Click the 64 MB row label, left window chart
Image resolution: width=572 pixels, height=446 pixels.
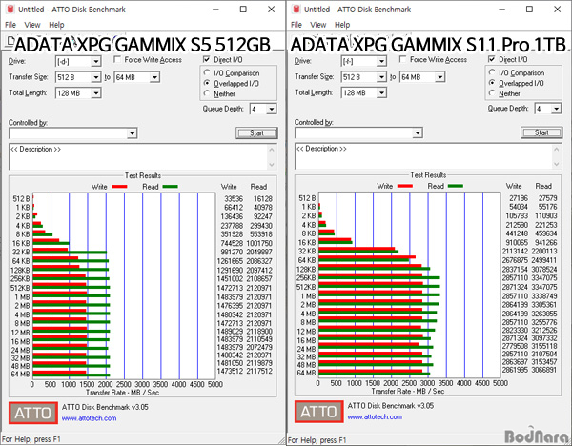(x=20, y=375)
